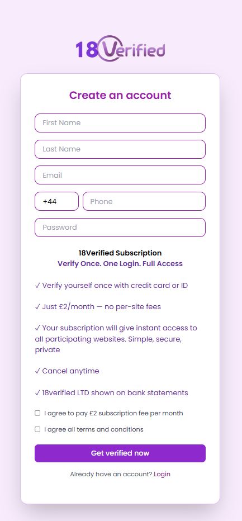242x521 pixels.
Task: Click the 'Cancel anytime' checkmark line
Action: [x=67, y=371]
